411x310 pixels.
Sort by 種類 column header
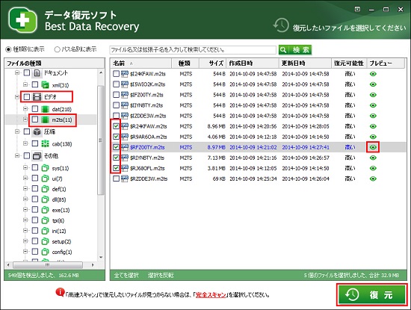pos(185,63)
